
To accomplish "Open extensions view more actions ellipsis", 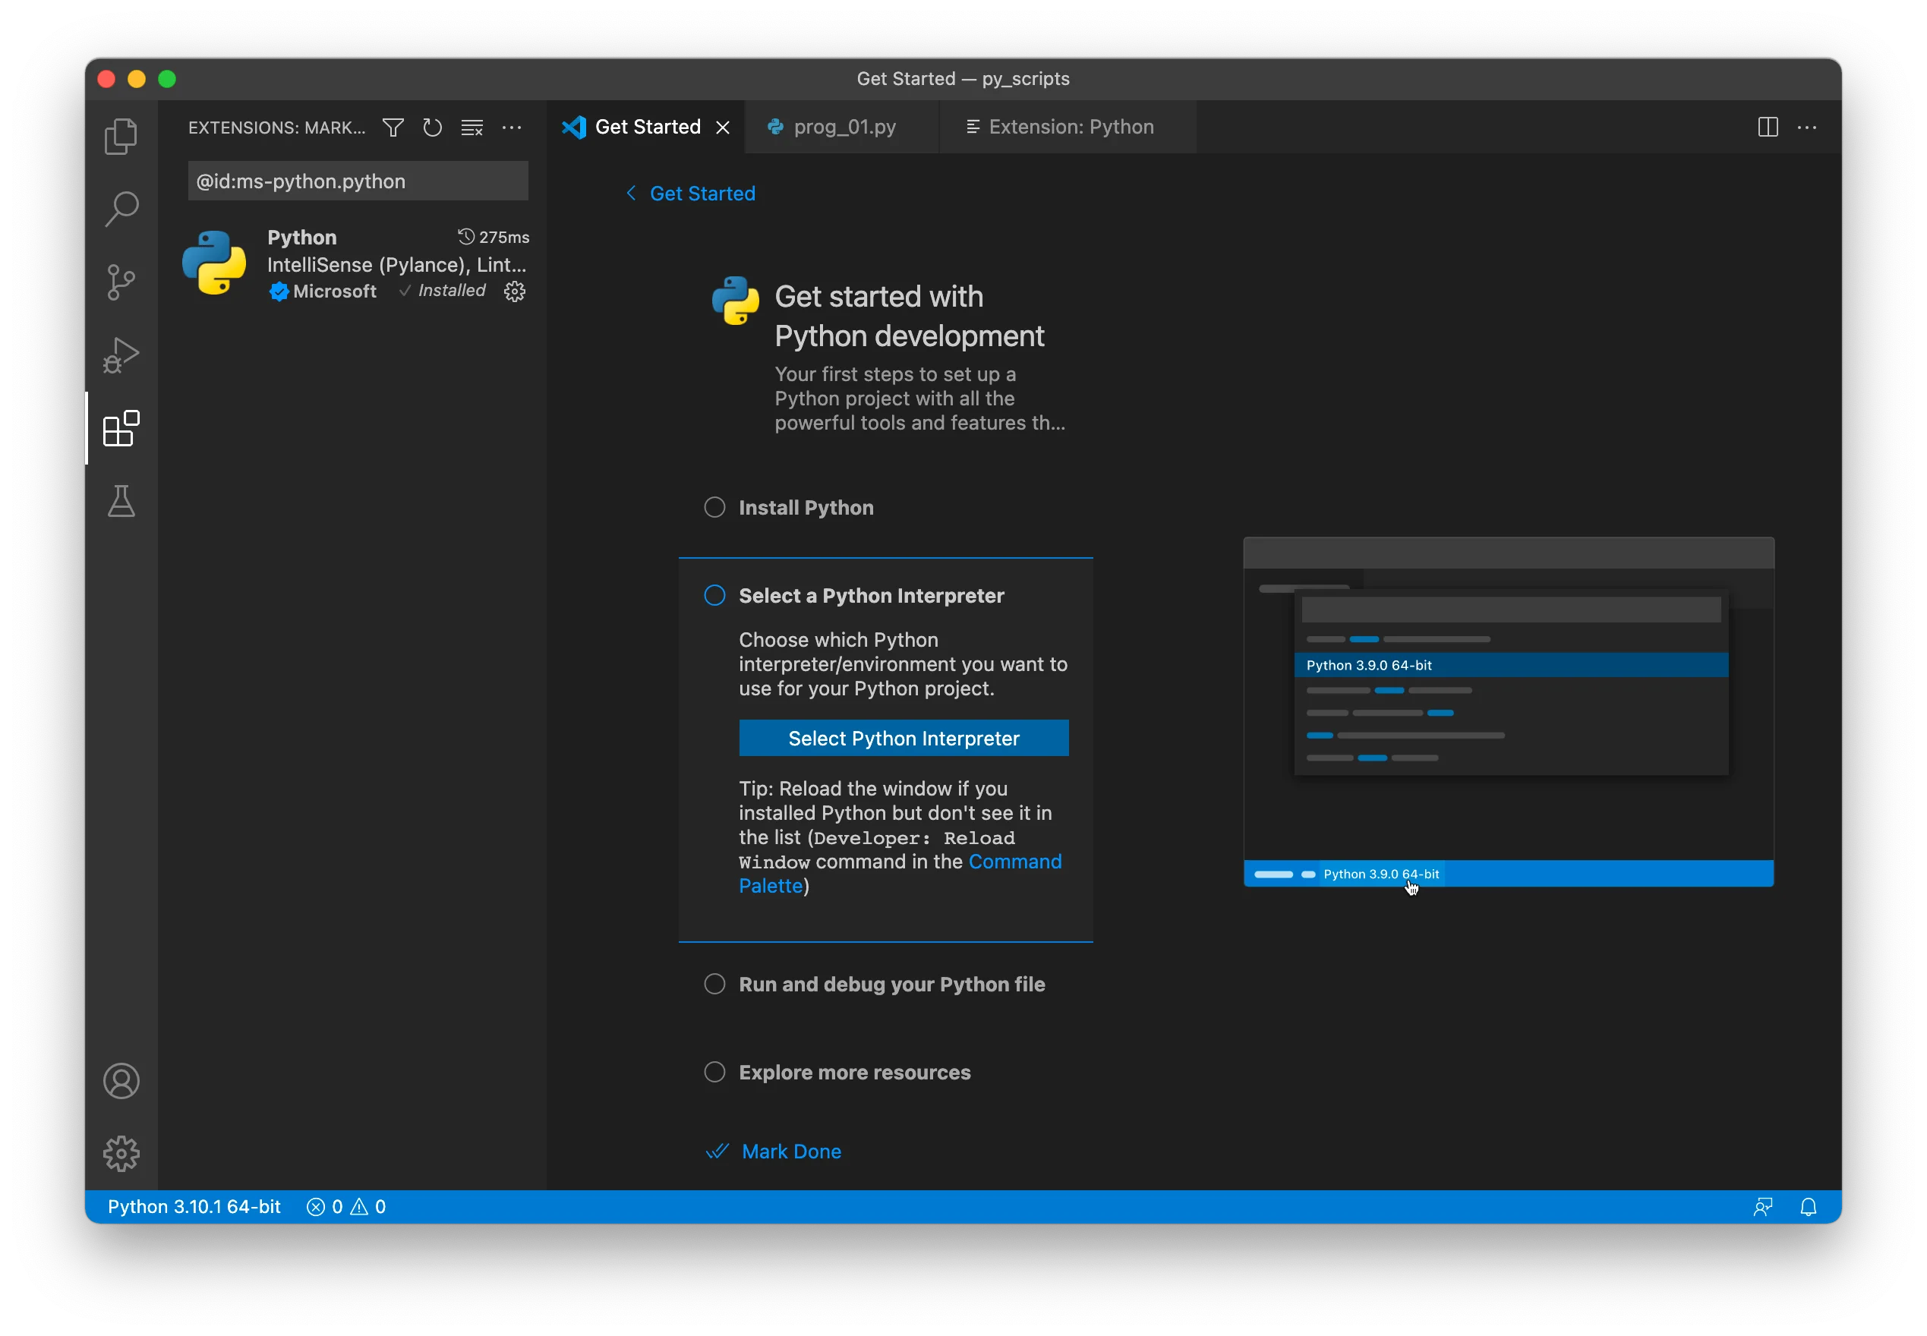I will click(512, 128).
